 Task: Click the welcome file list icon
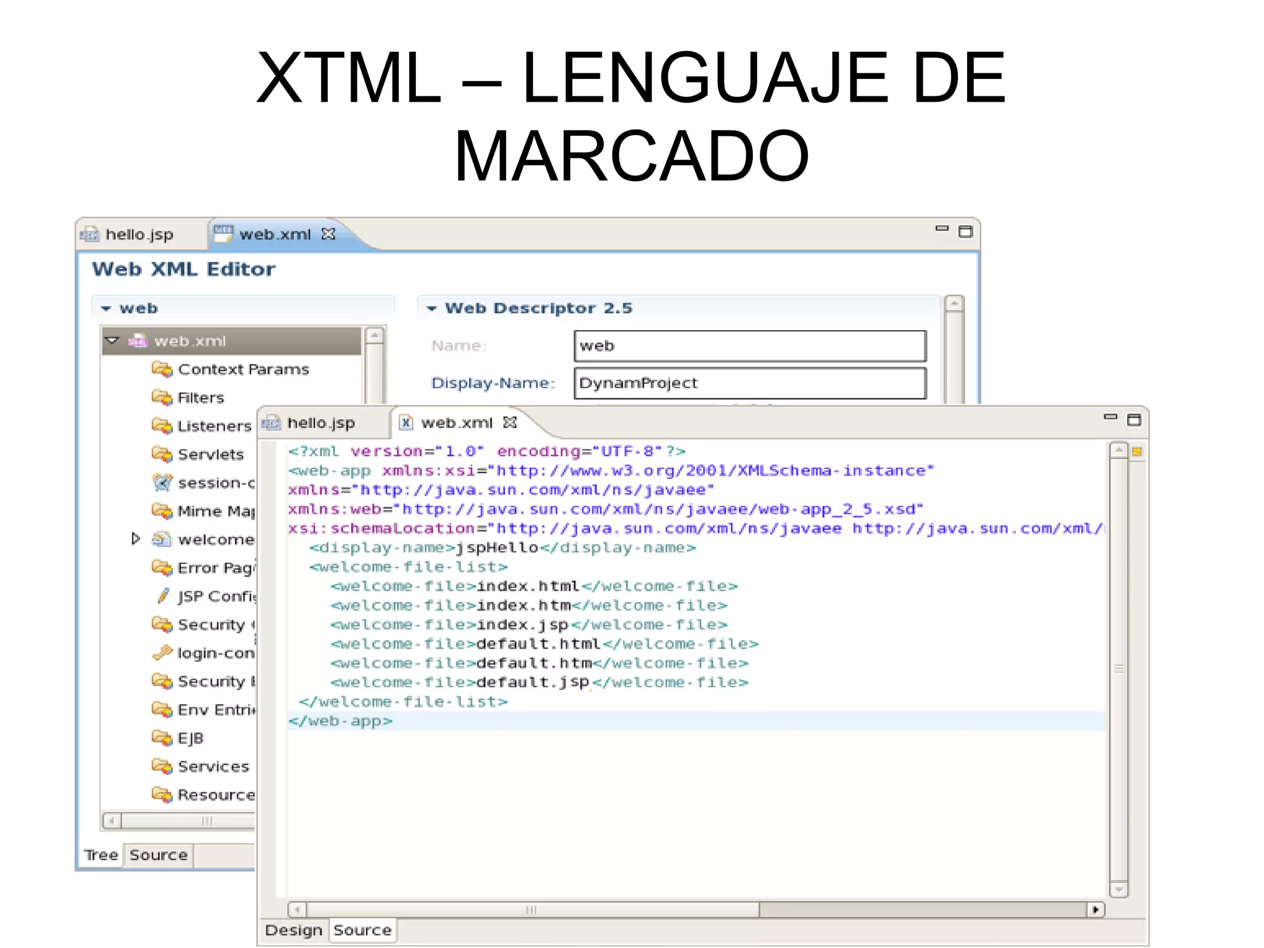(x=162, y=539)
